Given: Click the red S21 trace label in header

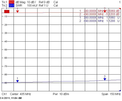Looking at the screenshot, I should tap(11, 2).
